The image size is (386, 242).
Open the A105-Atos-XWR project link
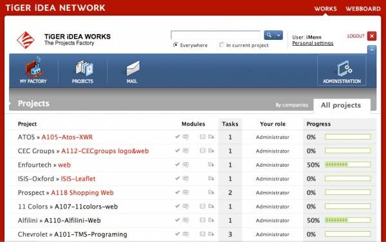click(67, 137)
